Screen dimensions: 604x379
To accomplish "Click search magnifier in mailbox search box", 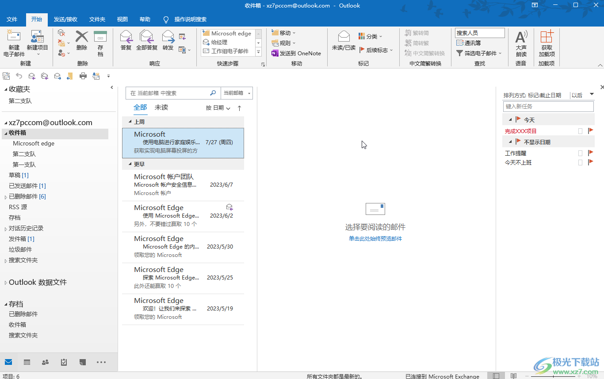I will (x=213, y=93).
